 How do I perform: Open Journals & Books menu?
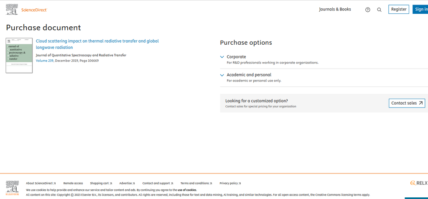pos(335,9)
